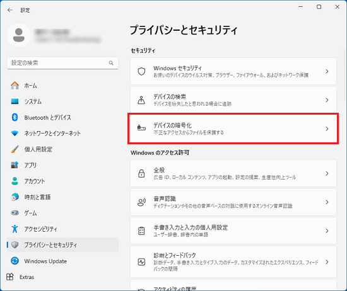Open 時刻と言語 settings page
347x291 pixels.
[63, 197]
